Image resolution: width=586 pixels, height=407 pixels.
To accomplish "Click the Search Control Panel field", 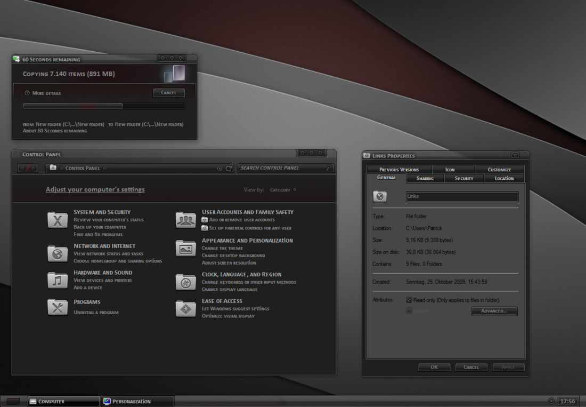I will click(x=286, y=168).
